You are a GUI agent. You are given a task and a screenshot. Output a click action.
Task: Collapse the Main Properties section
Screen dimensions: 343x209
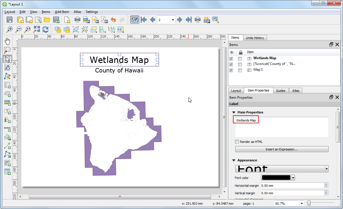pos(234,112)
